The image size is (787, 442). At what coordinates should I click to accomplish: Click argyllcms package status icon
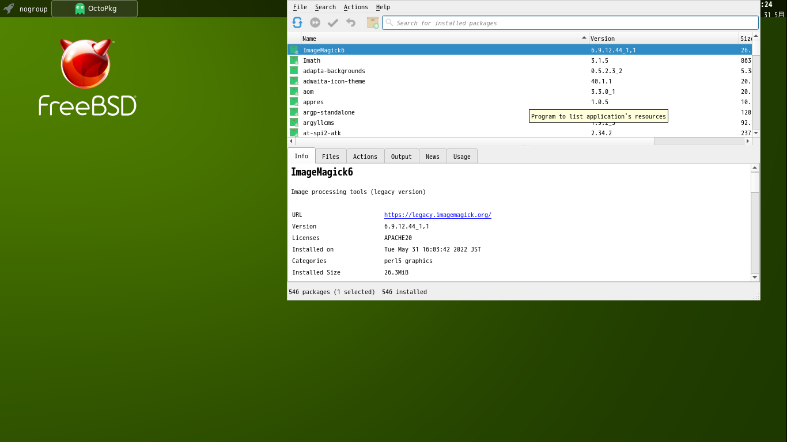[294, 123]
